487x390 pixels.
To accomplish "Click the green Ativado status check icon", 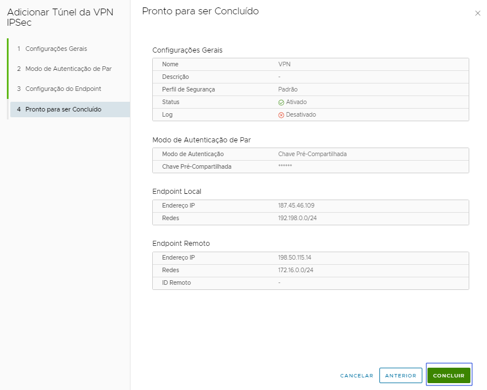I will 281,102.
